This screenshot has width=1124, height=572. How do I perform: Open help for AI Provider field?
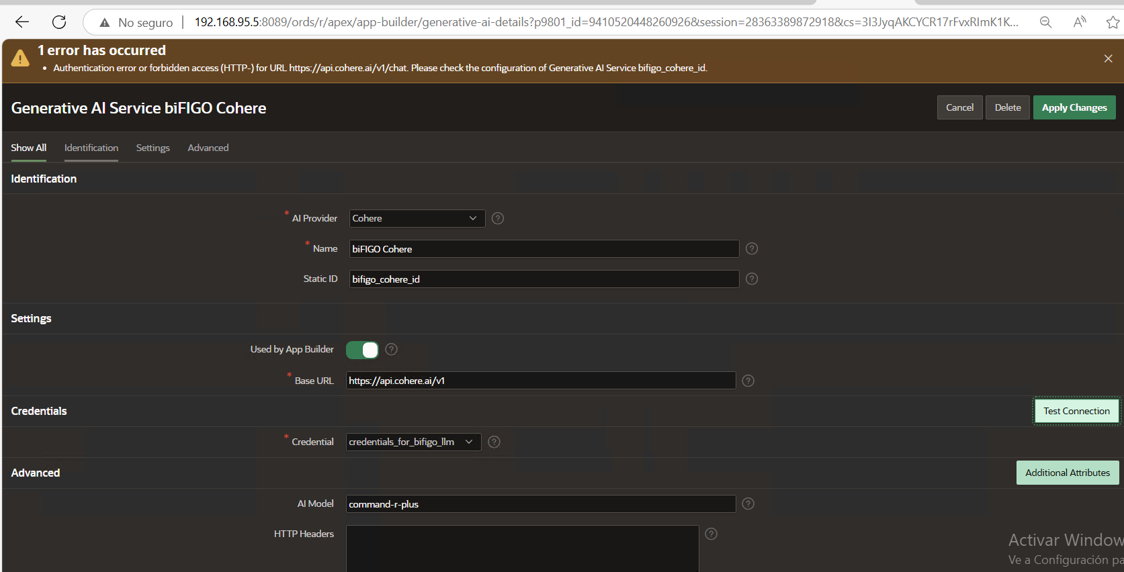(x=498, y=218)
